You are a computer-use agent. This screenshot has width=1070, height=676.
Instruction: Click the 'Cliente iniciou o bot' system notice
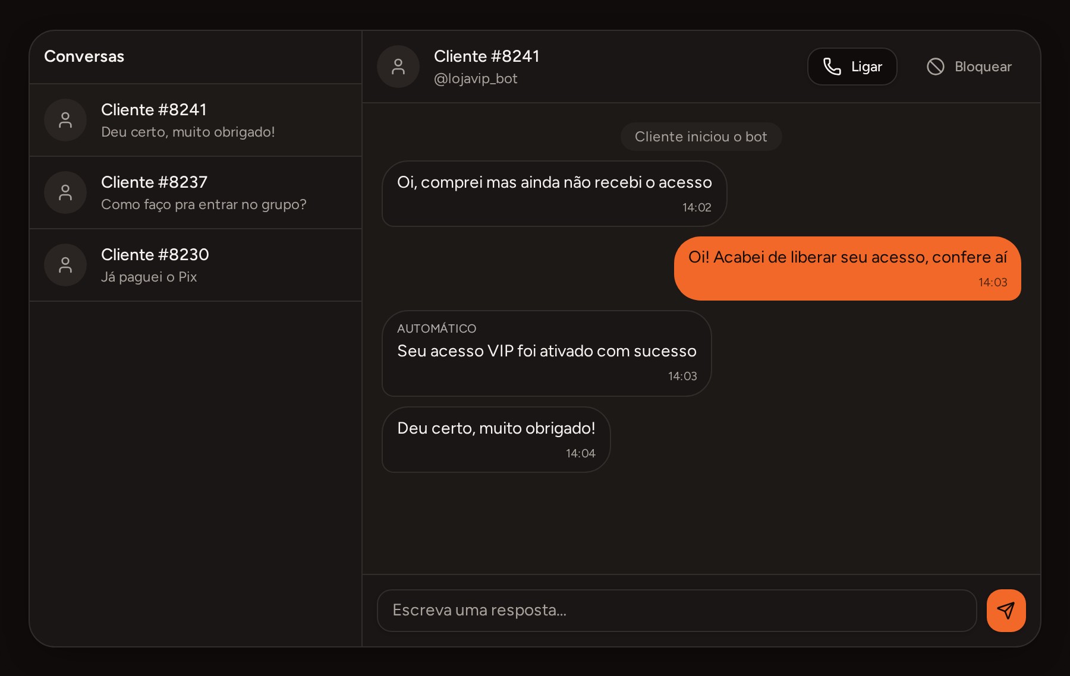pyautogui.click(x=701, y=137)
